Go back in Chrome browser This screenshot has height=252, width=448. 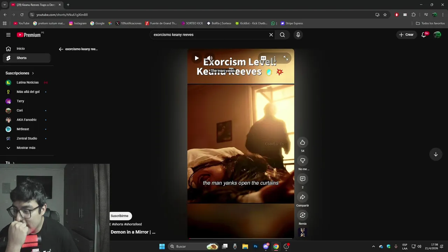click(x=5, y=15)
